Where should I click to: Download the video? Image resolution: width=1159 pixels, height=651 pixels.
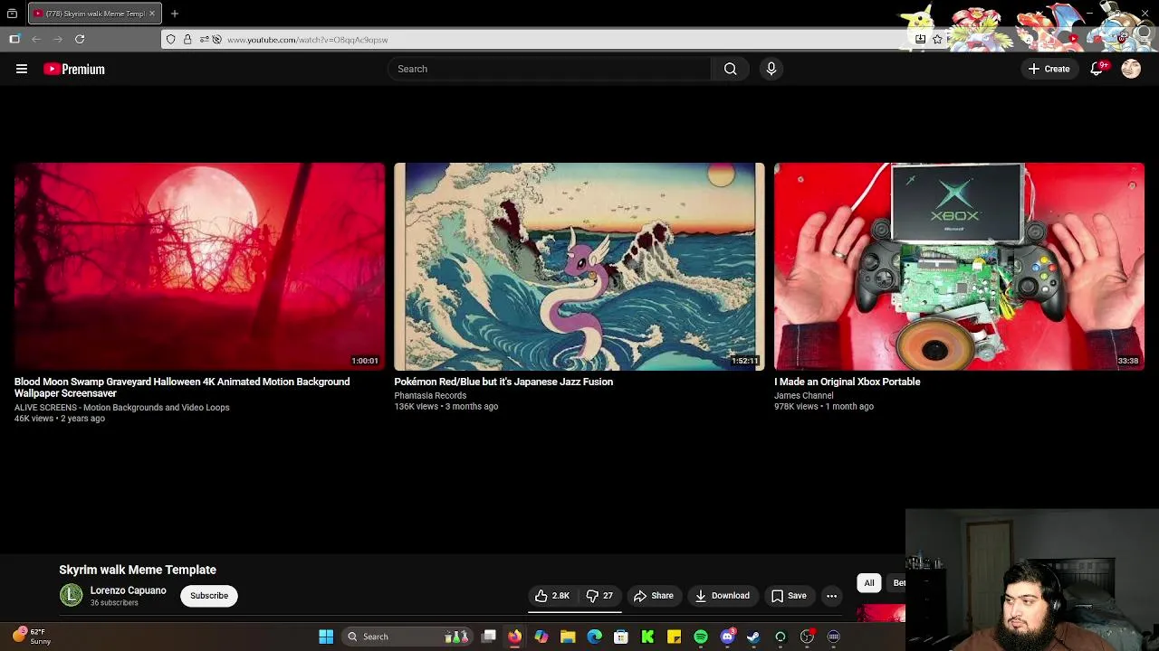723,596
